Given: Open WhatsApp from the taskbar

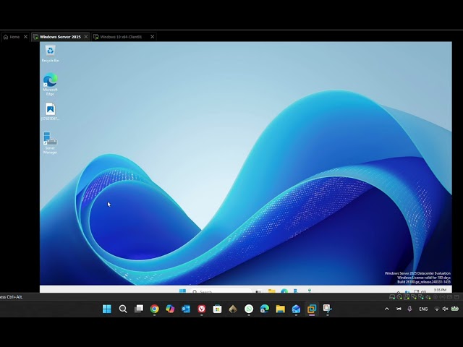Looking at the screenshot, I should pyautogui.click(x=249, y=309).
